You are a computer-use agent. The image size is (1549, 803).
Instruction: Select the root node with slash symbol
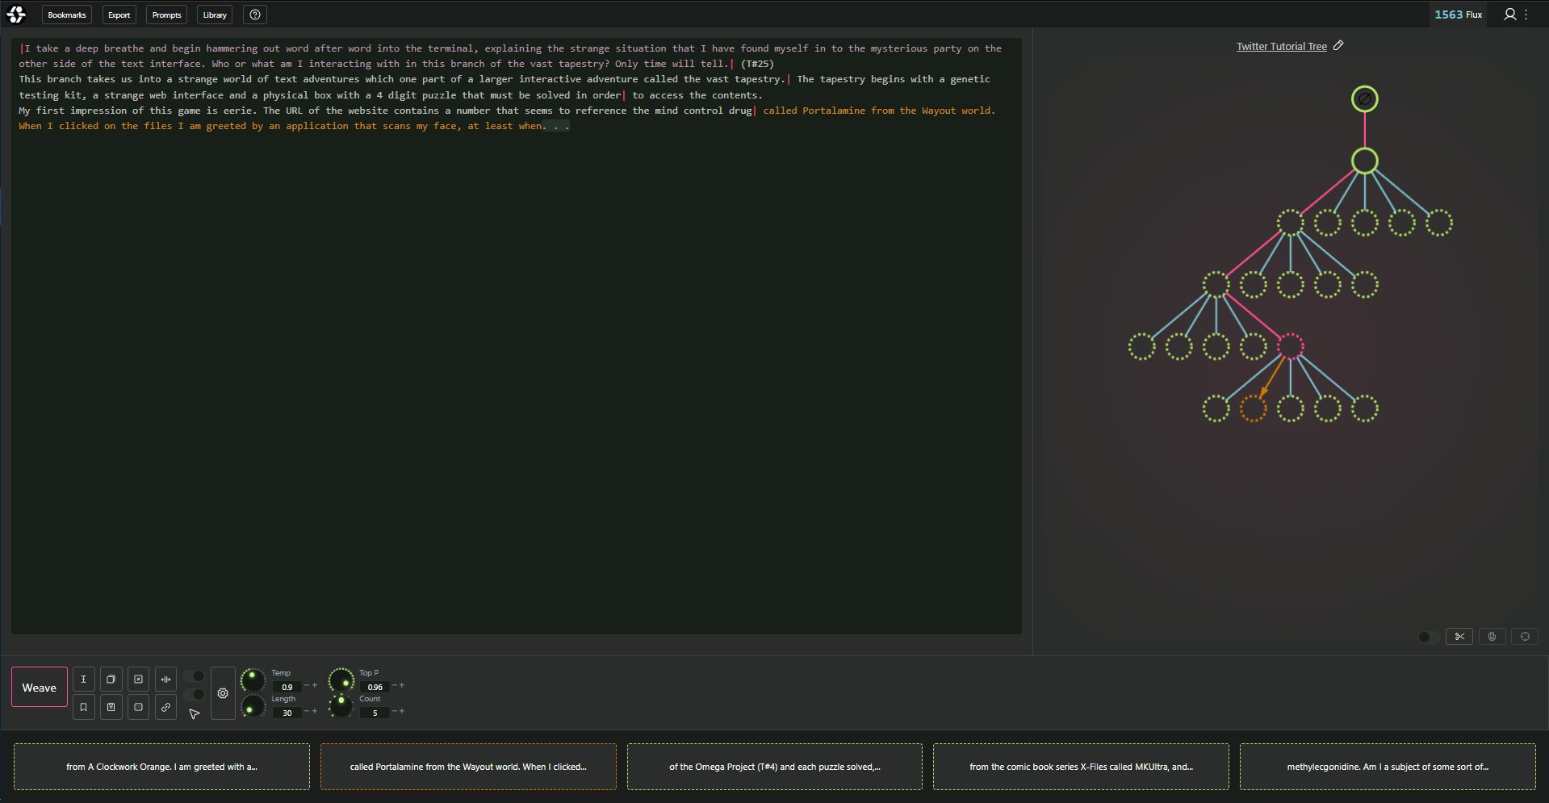[x=1365, y=99]
